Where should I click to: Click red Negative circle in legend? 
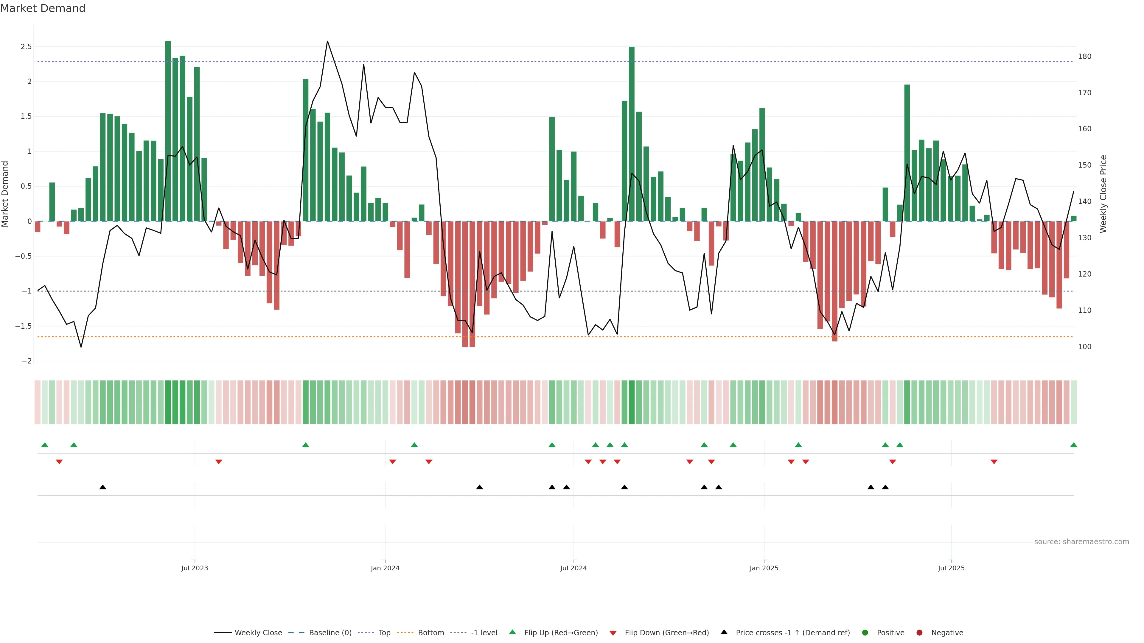919,633
